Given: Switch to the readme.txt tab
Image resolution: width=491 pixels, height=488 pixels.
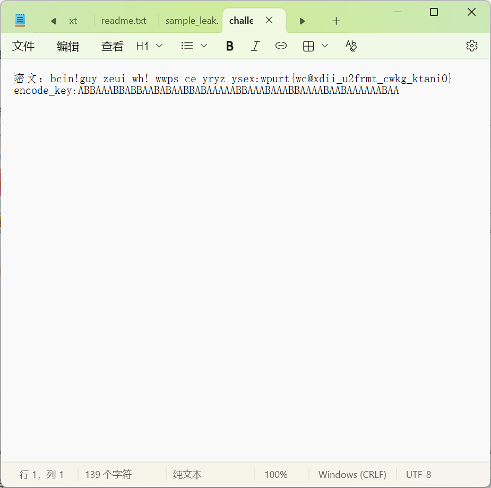Looking at the screenshot, I should 124,21.
